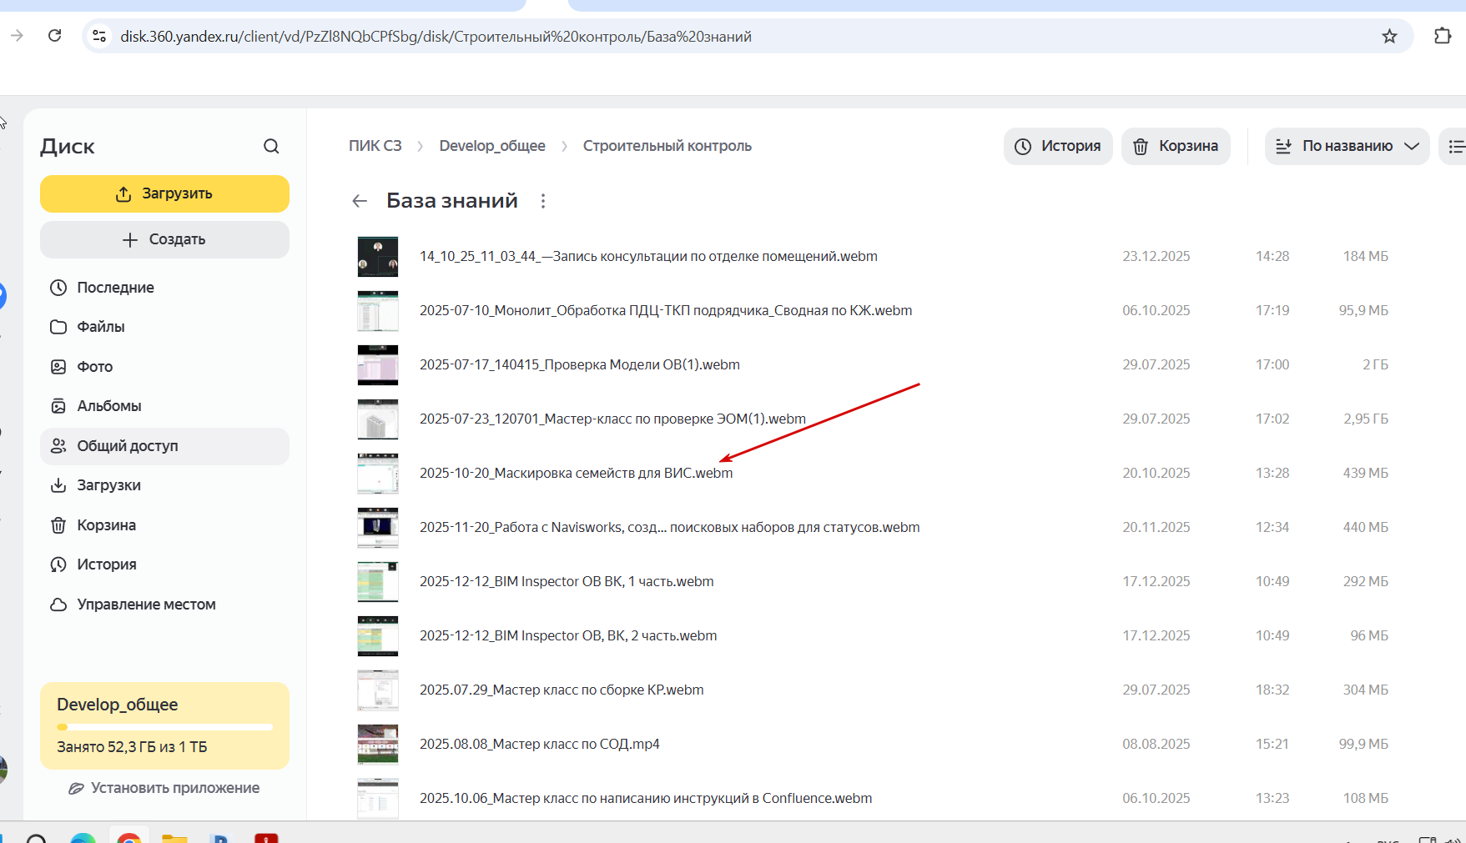Open thumbnail of Монолит_Обработка ПДЦ-ТКП video

[378, 311]
